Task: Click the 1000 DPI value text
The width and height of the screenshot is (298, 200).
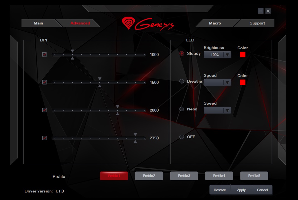Action: pos(154,55)
